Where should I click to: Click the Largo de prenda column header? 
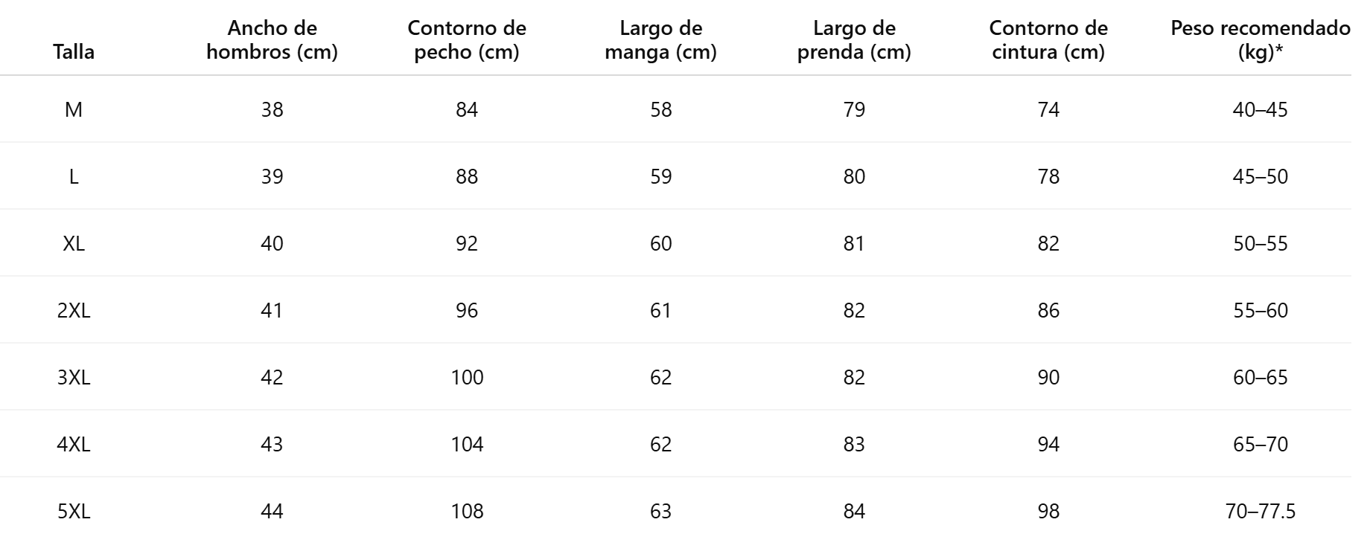point(854,40)
